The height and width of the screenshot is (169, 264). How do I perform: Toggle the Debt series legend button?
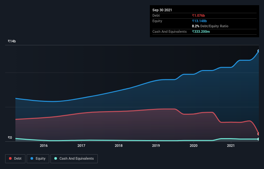tap(15, 159)
